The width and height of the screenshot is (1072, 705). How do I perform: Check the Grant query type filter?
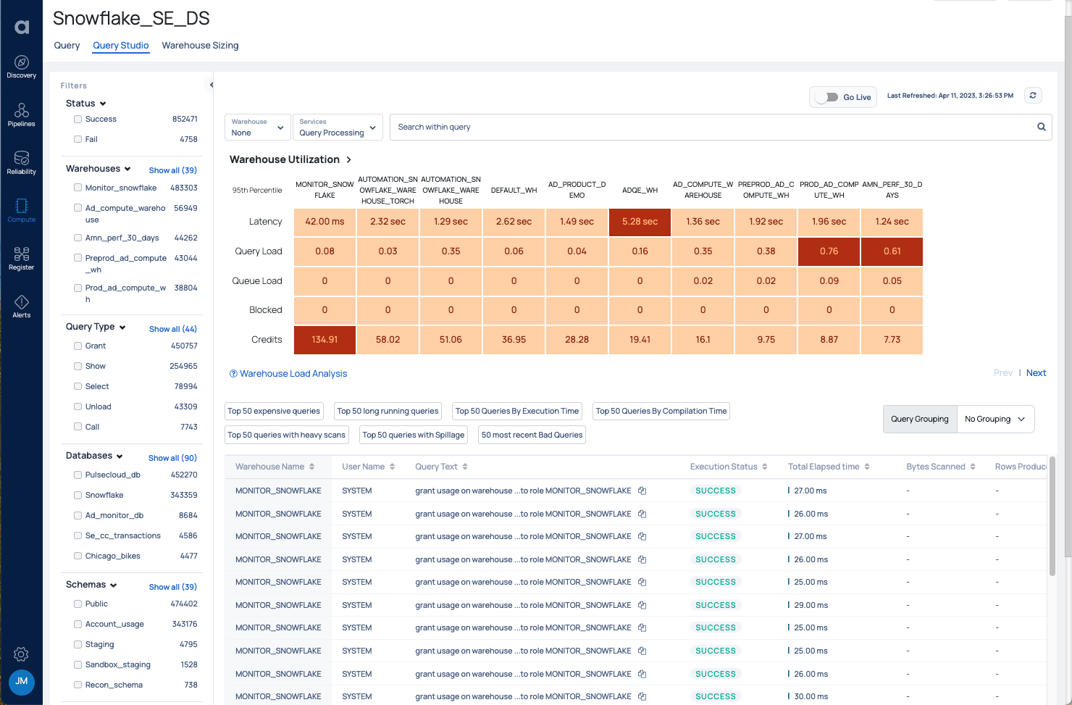[78, 346]
